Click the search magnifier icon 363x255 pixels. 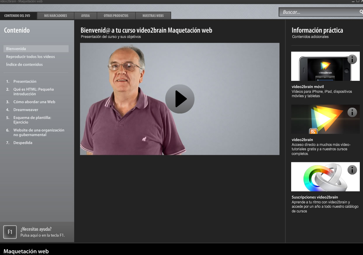[x=361, y=12]
